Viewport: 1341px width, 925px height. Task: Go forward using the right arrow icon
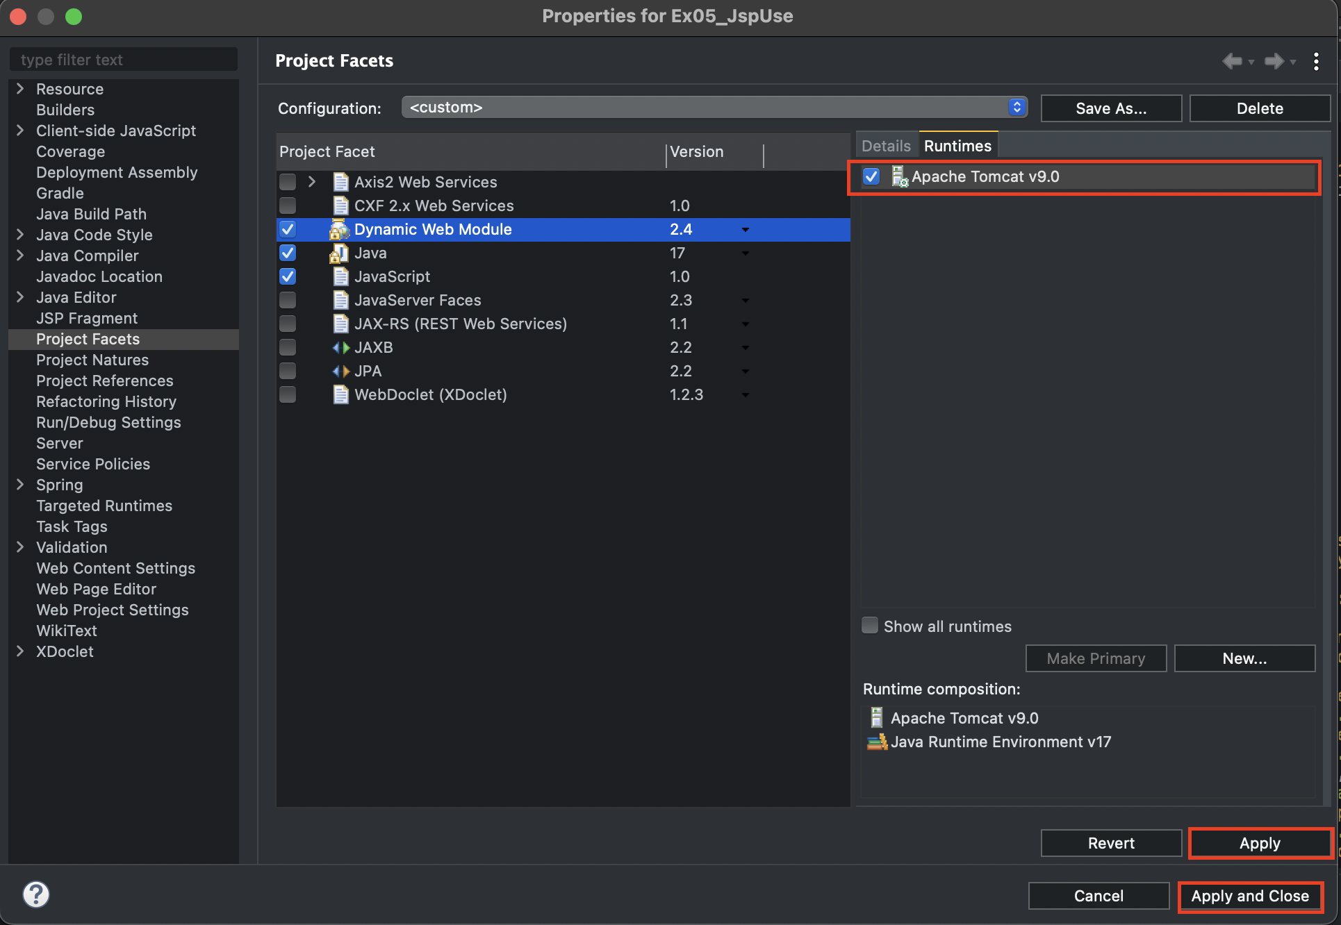pos(1274,61)
